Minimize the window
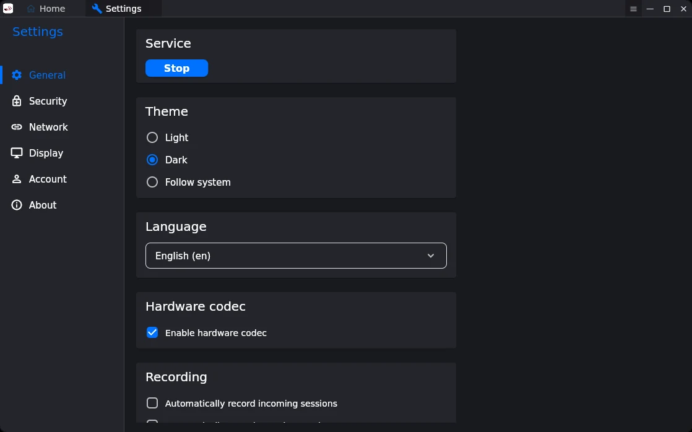This screenshot has width=692, height=432. click(x=650, y=9)
